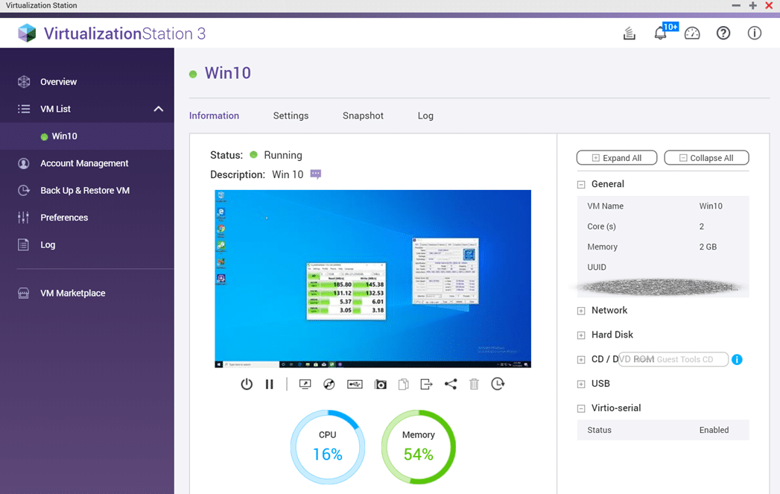The image size is (780, 494).
Task: Switch to the VM Log tab
Action: [425, 115]
